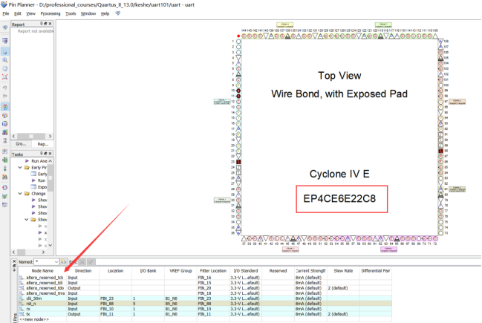Float the Tasks panel

[x=45, y=154]
